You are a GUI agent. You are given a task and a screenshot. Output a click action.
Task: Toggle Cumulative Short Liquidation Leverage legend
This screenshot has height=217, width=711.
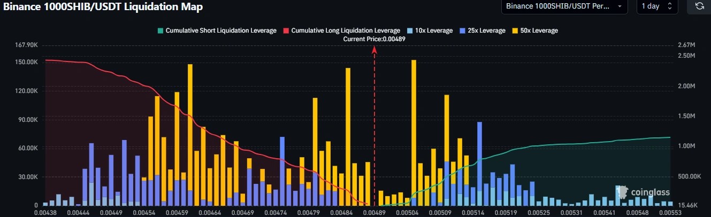pyautogui.click(x=217, y=30)
